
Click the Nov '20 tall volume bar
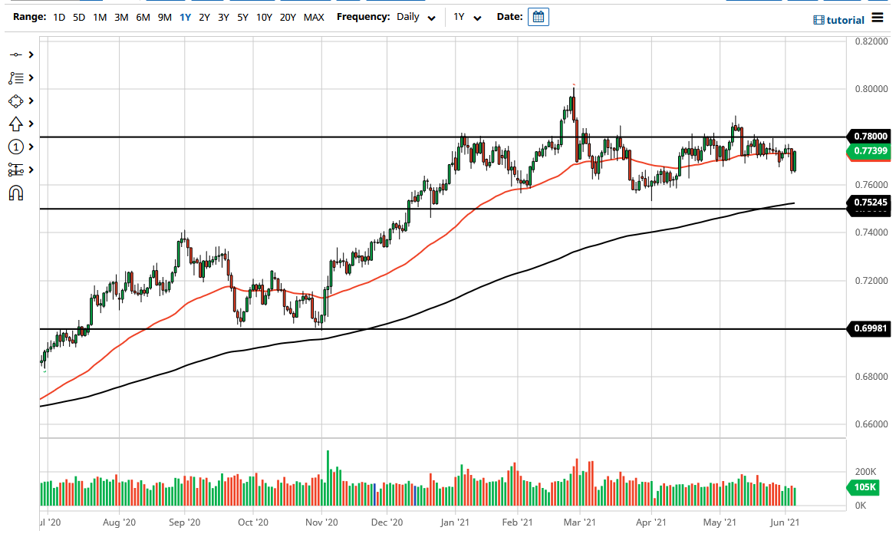point(328,478)
